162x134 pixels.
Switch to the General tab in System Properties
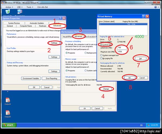(10, 26)
